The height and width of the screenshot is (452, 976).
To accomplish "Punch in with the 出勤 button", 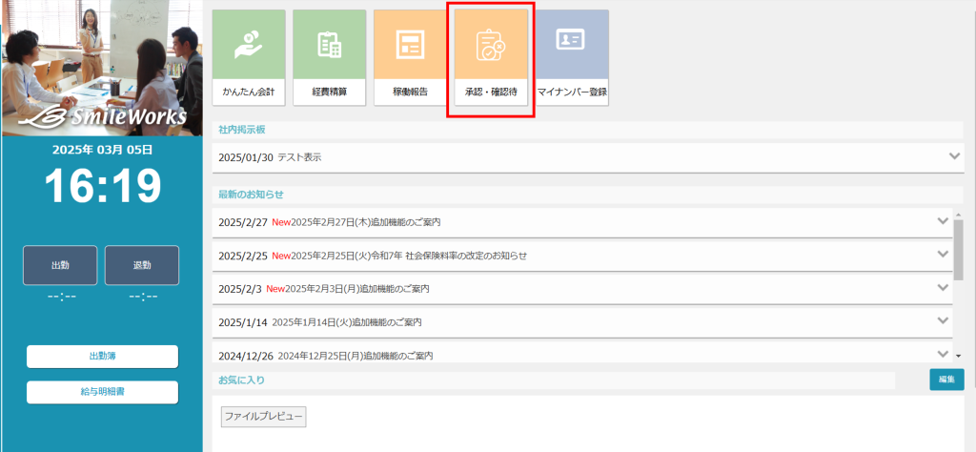I will coord(60,265).
